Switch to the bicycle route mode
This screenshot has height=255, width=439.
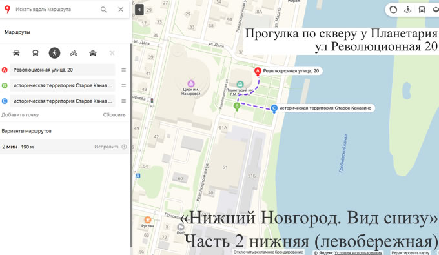(74, 53)
